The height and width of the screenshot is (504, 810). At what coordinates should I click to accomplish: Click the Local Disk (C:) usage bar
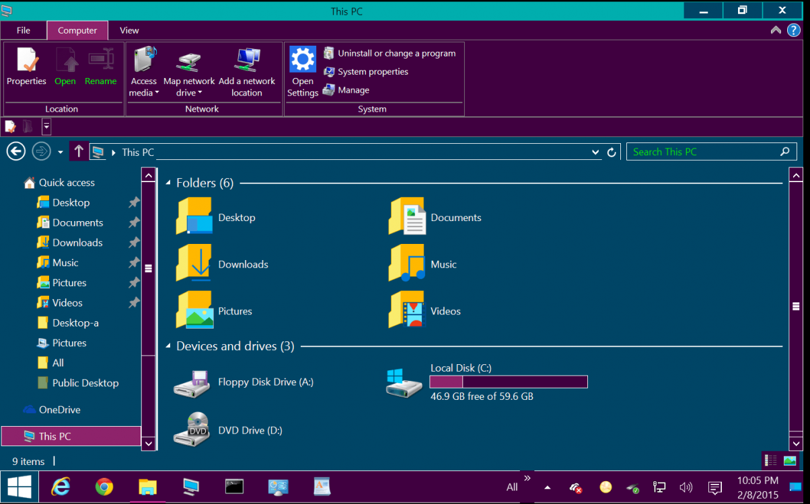[509, 382]
